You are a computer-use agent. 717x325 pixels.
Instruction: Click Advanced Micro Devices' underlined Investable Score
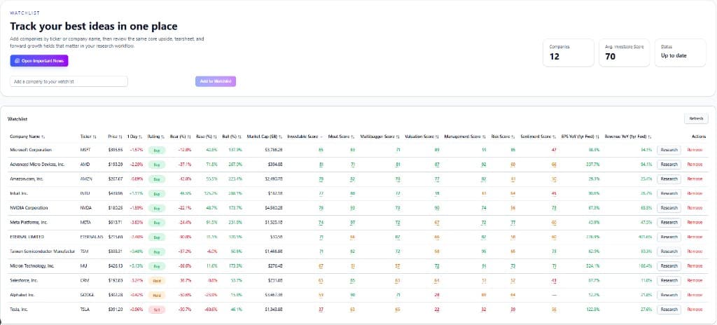click(x=321, y=164)
